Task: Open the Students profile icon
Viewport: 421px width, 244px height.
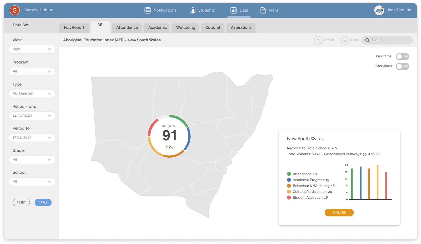Action: click(193, 10)
